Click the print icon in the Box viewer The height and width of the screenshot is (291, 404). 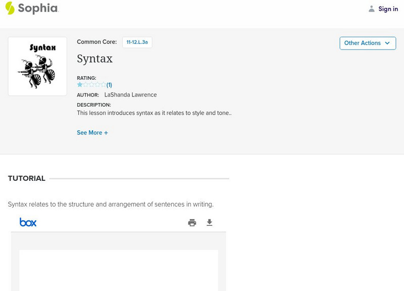pos(192,222)
